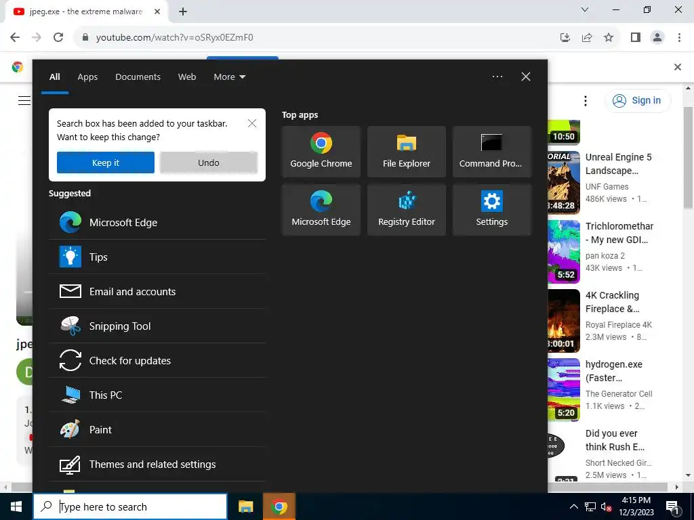The height and width of the screenshot is (520, 694).
Task: Click 4K Crackling Fireplace thumbnail
Action: 564,320
